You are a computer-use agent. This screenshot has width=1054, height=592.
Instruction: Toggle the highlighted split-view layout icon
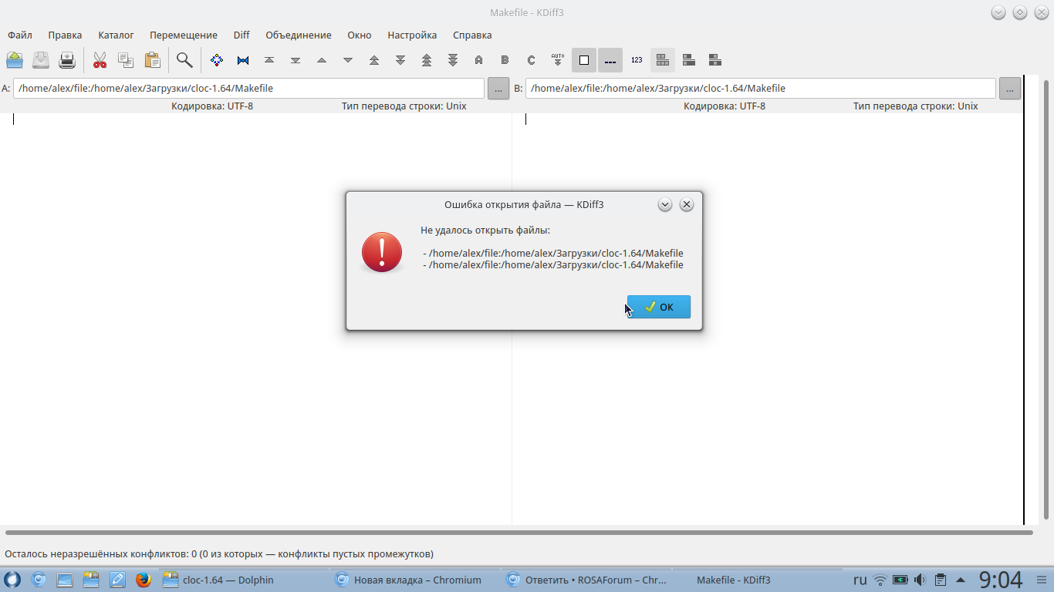(663, 60)
